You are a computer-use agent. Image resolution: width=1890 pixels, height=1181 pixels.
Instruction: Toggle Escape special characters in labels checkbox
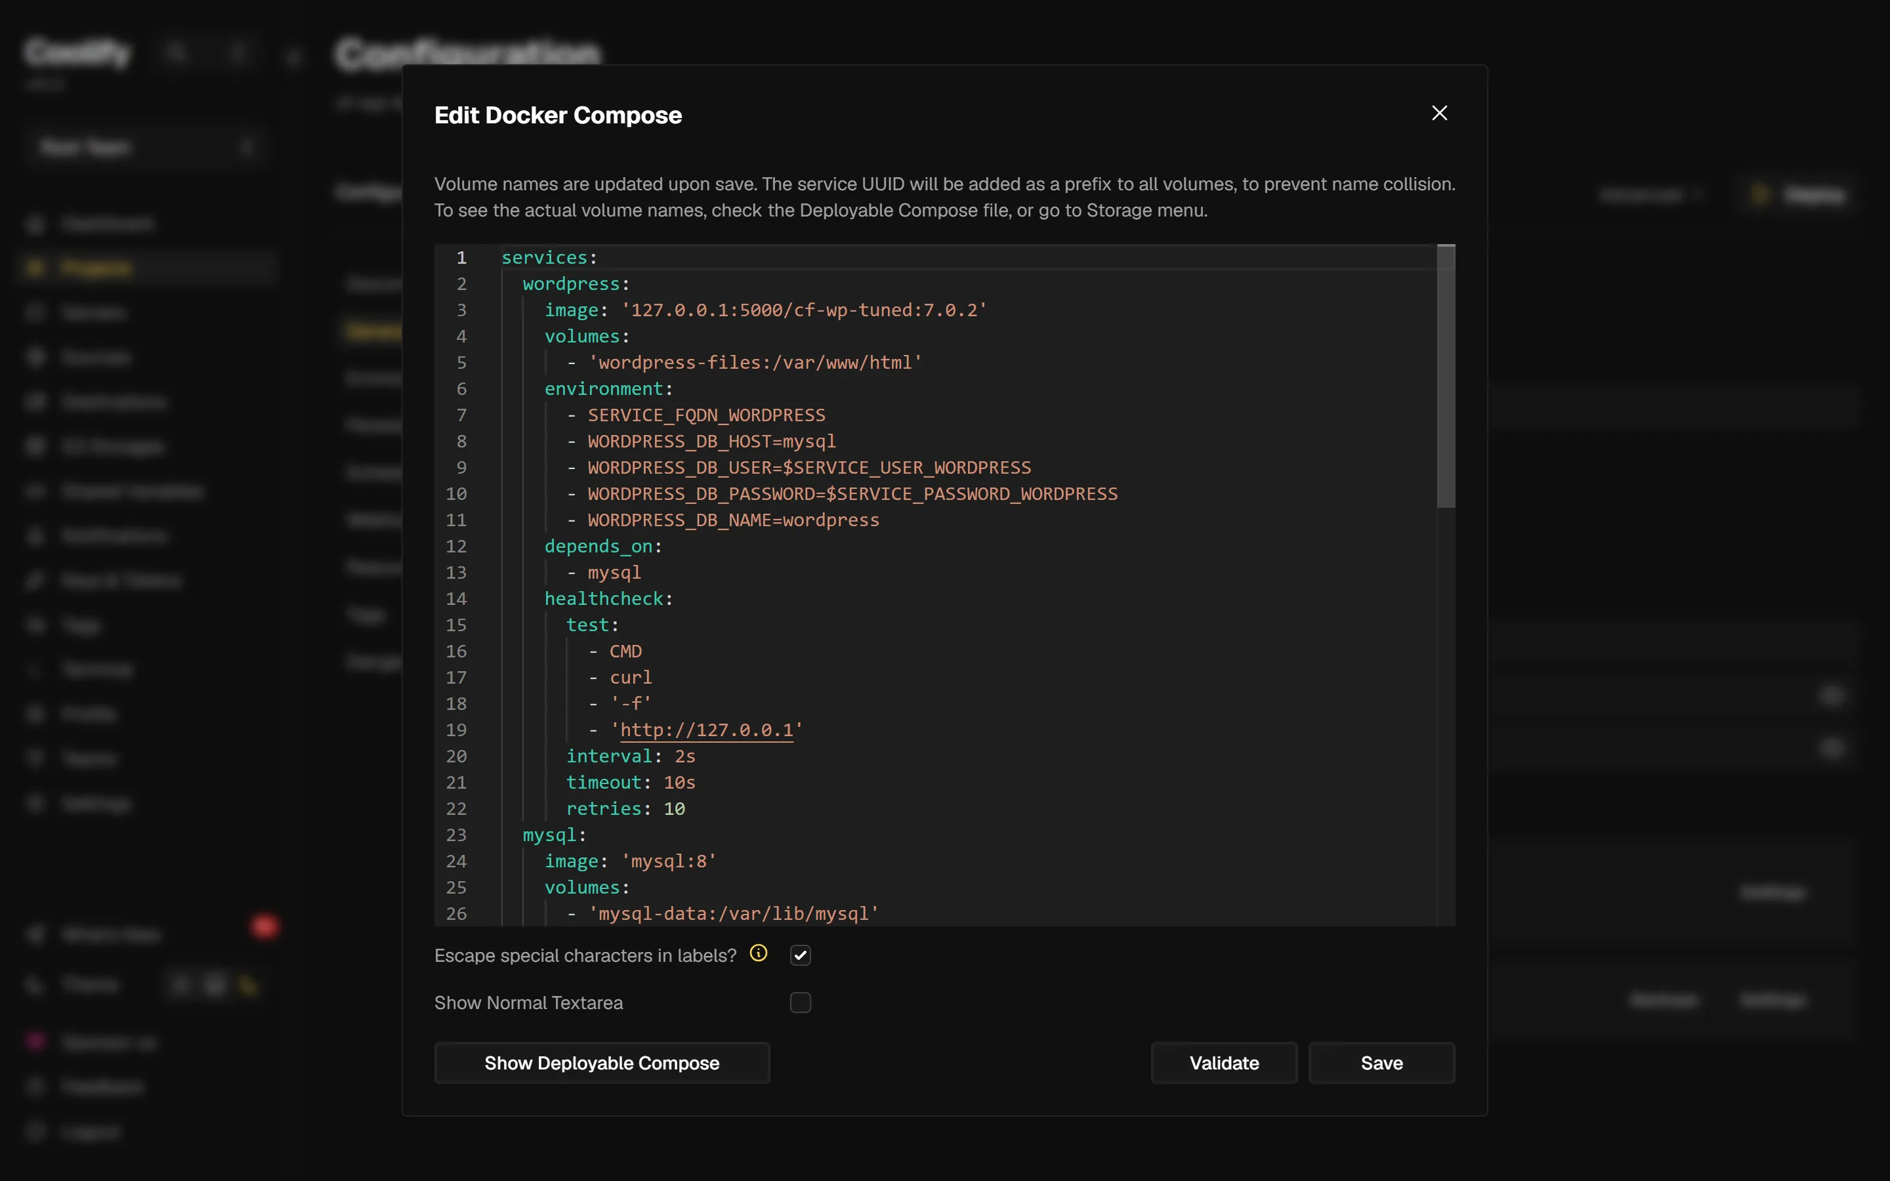point(801,955)
